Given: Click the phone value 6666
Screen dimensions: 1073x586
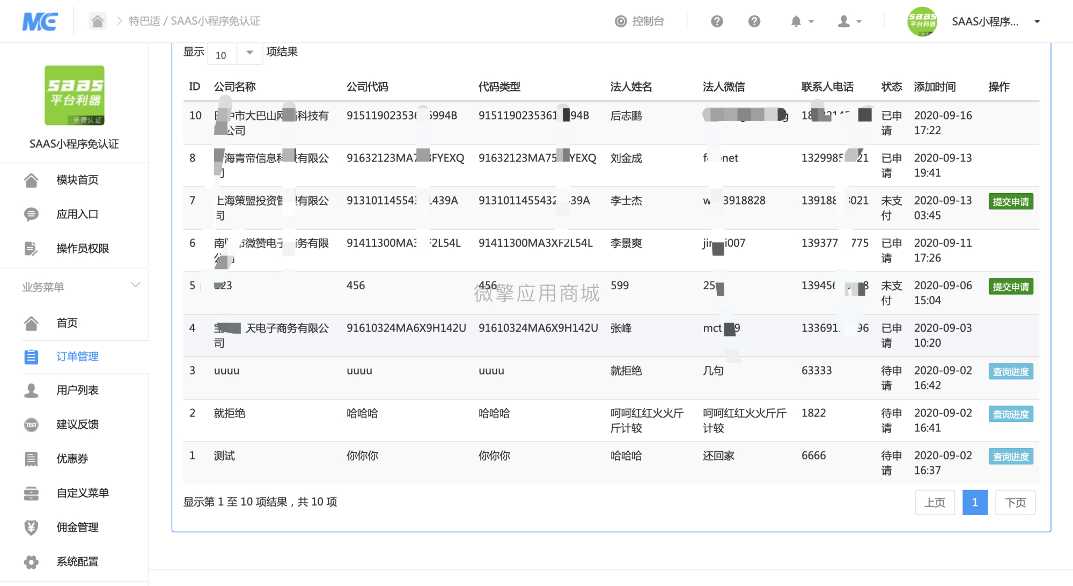Looking at the screenshot, I should click(x=814, y=456).
